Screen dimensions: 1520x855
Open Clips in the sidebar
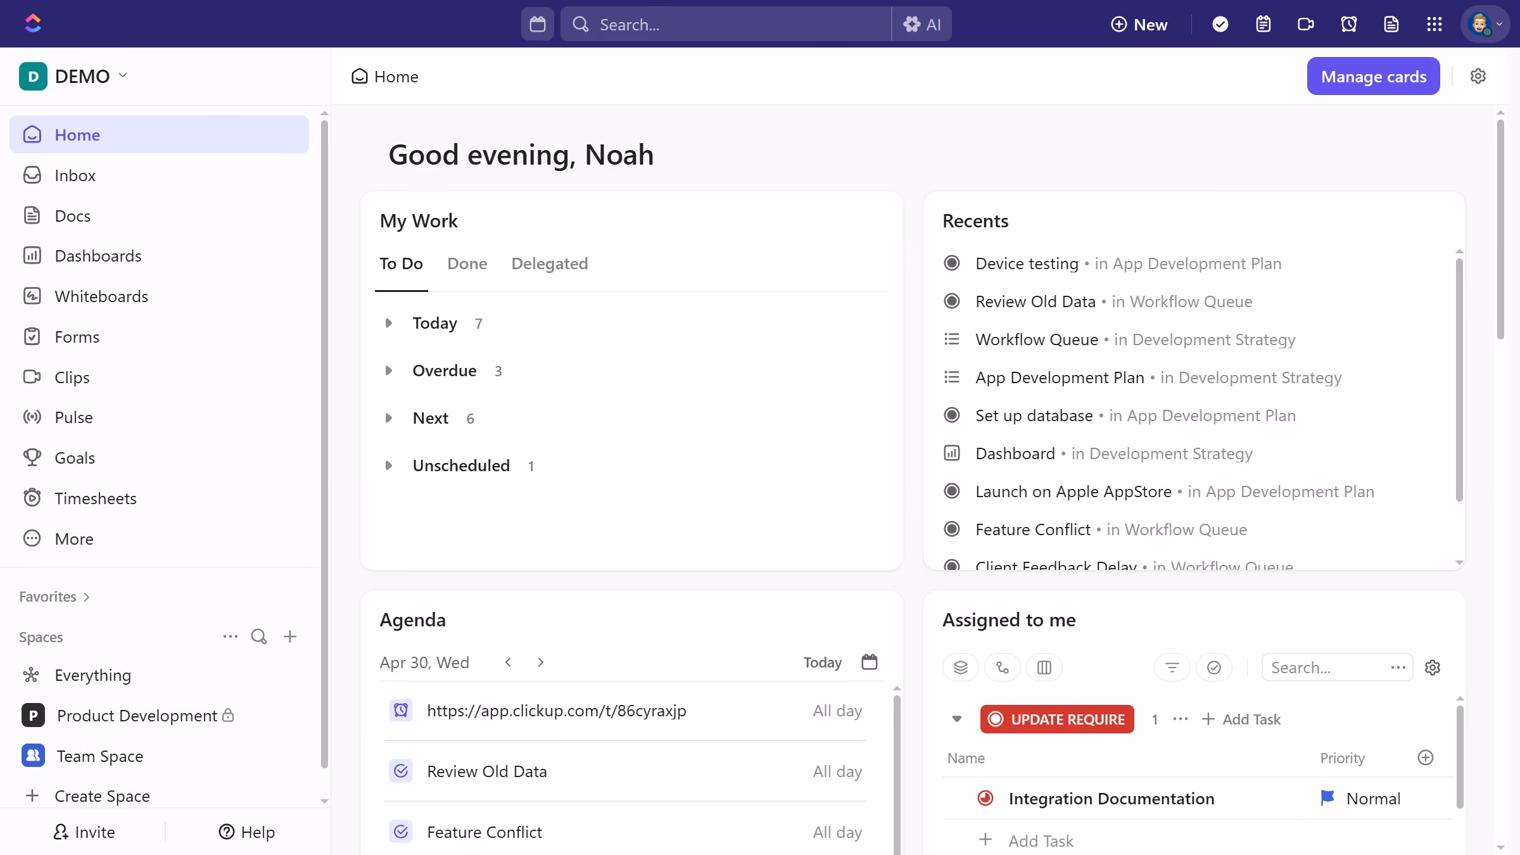tap(159, 377)
